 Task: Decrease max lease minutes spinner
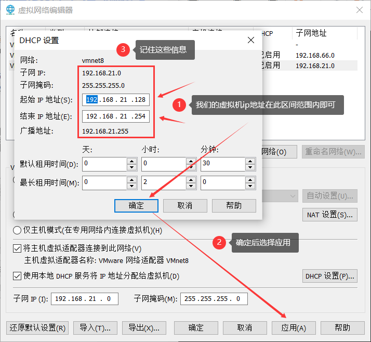coord(250,186)
